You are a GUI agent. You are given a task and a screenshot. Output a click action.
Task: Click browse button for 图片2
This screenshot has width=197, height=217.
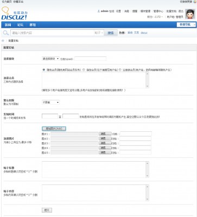click(105, 138)
